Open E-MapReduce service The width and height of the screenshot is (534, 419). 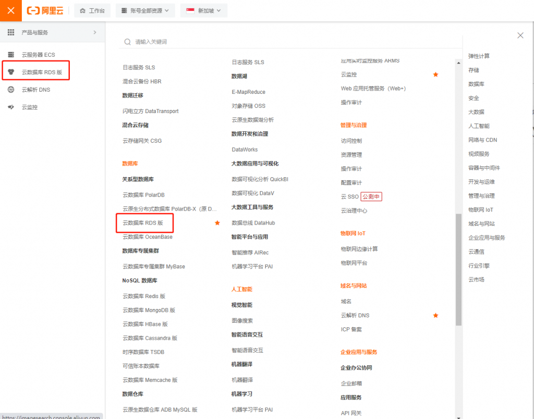click(x=248, y=92)
